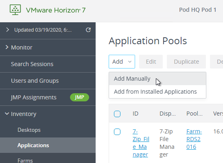Click the green JMP badge

point(79,97)
